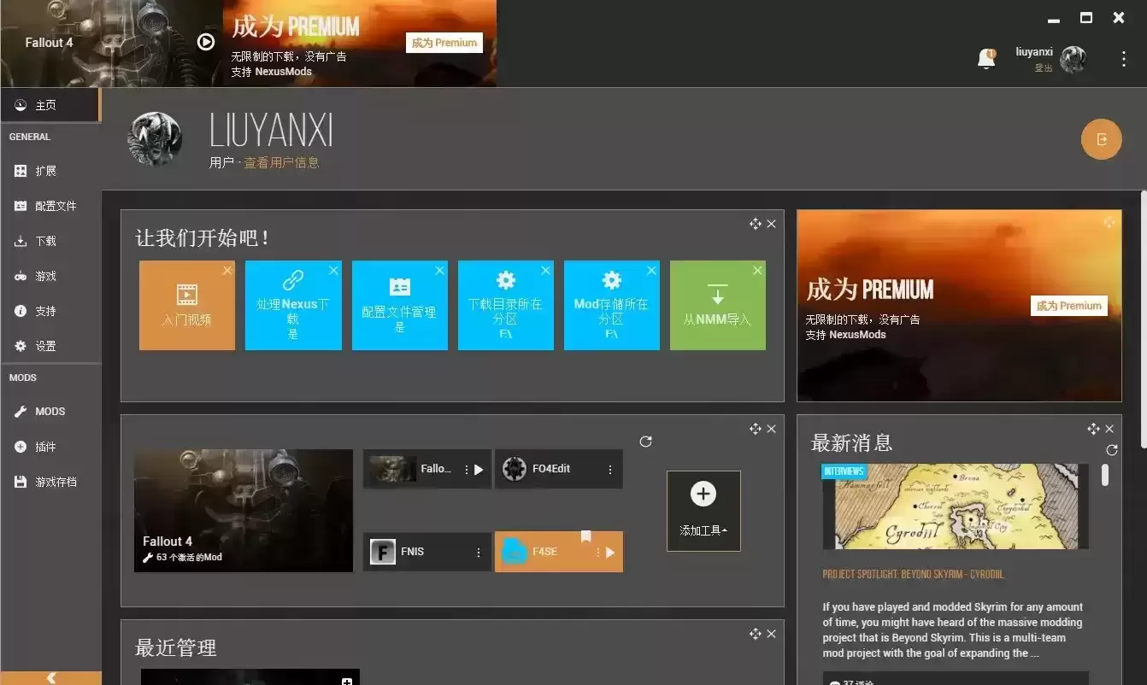Screen dimensions: 1147x685
Task: Collapse the sidebar with the bottom arrow
Action: (50, 677)
